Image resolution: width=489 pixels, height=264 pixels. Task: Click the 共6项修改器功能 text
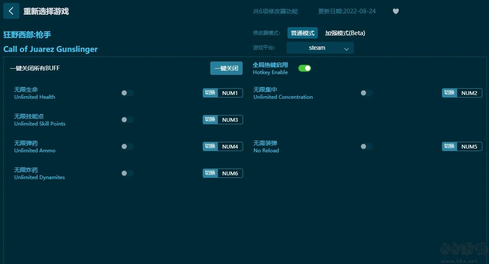point(275,11)
